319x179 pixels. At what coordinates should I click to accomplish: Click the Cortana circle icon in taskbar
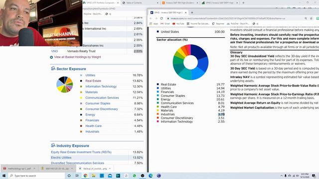[69, 176]
